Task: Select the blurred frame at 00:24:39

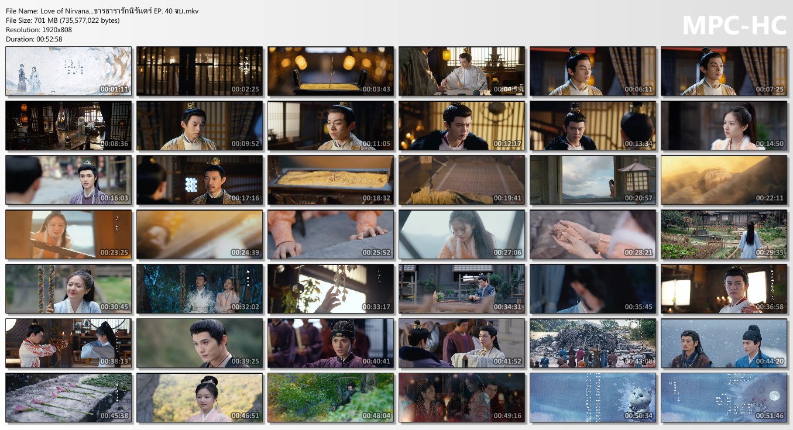Action: 200,234
